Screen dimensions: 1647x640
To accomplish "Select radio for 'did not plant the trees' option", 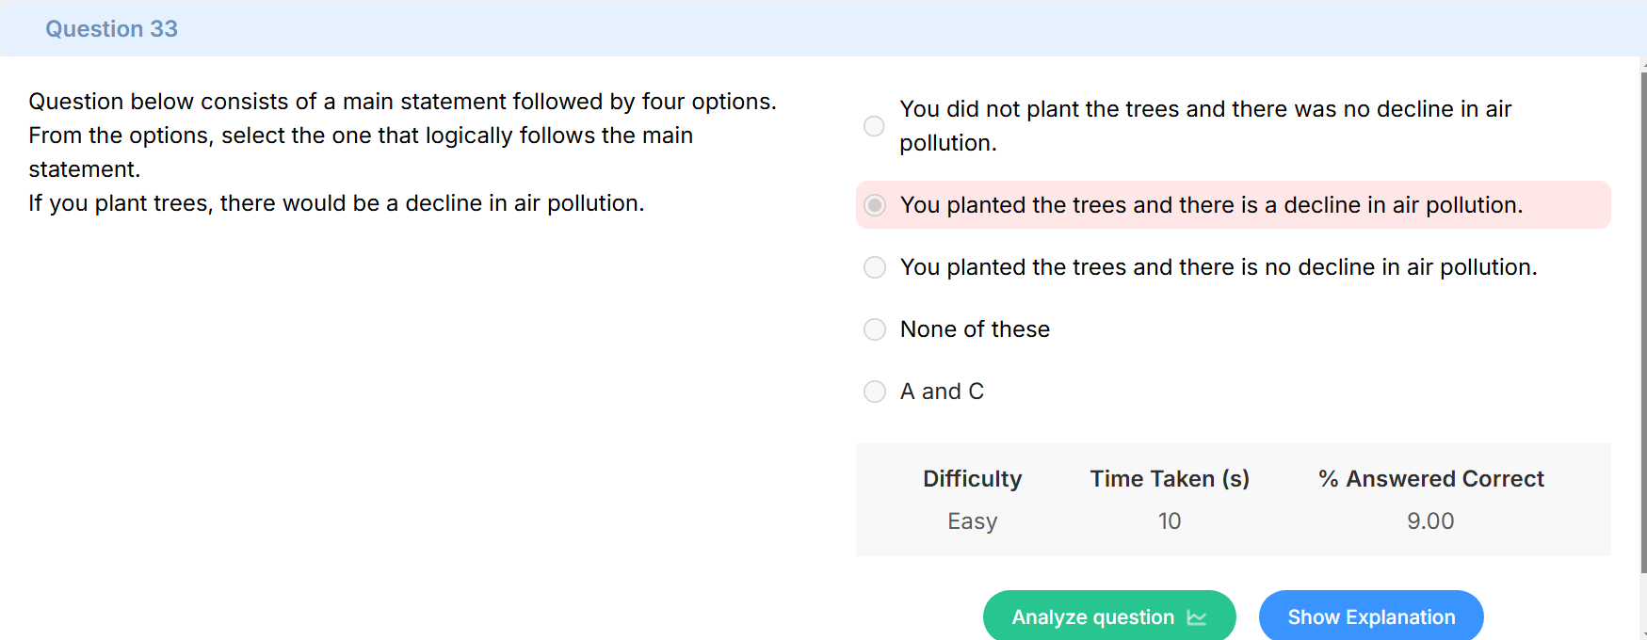I will (874, 126).
